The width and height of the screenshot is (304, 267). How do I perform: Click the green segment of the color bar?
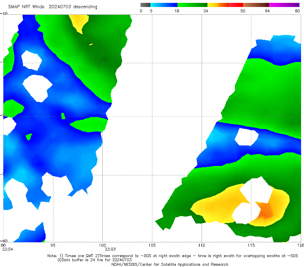(192, 5)
